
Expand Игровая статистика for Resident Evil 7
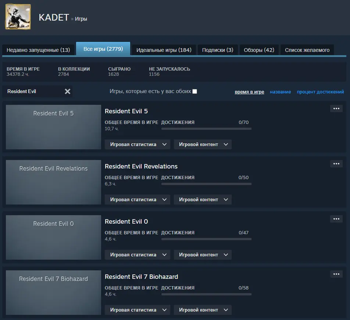click(137, 310)
